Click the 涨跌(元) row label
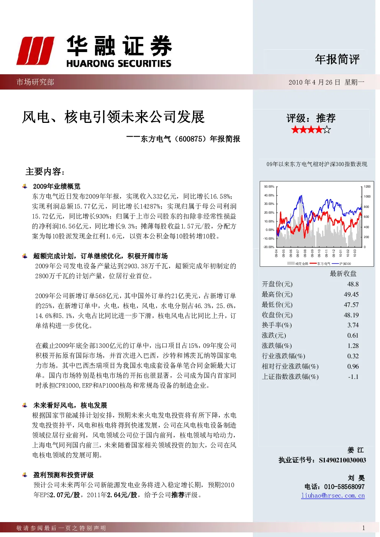The width and height of the screenshot is (380, 537). click(x=274, y=335)
